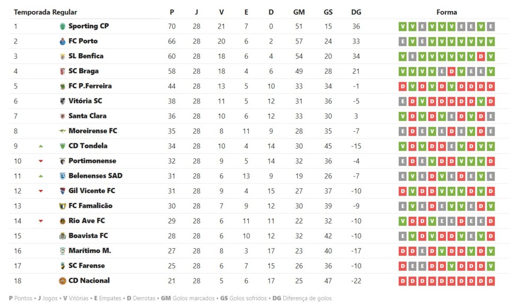Open the Gil Vicente FC team link
The image size is (509, 305).
pyautogui.click(x=92, y=191)
